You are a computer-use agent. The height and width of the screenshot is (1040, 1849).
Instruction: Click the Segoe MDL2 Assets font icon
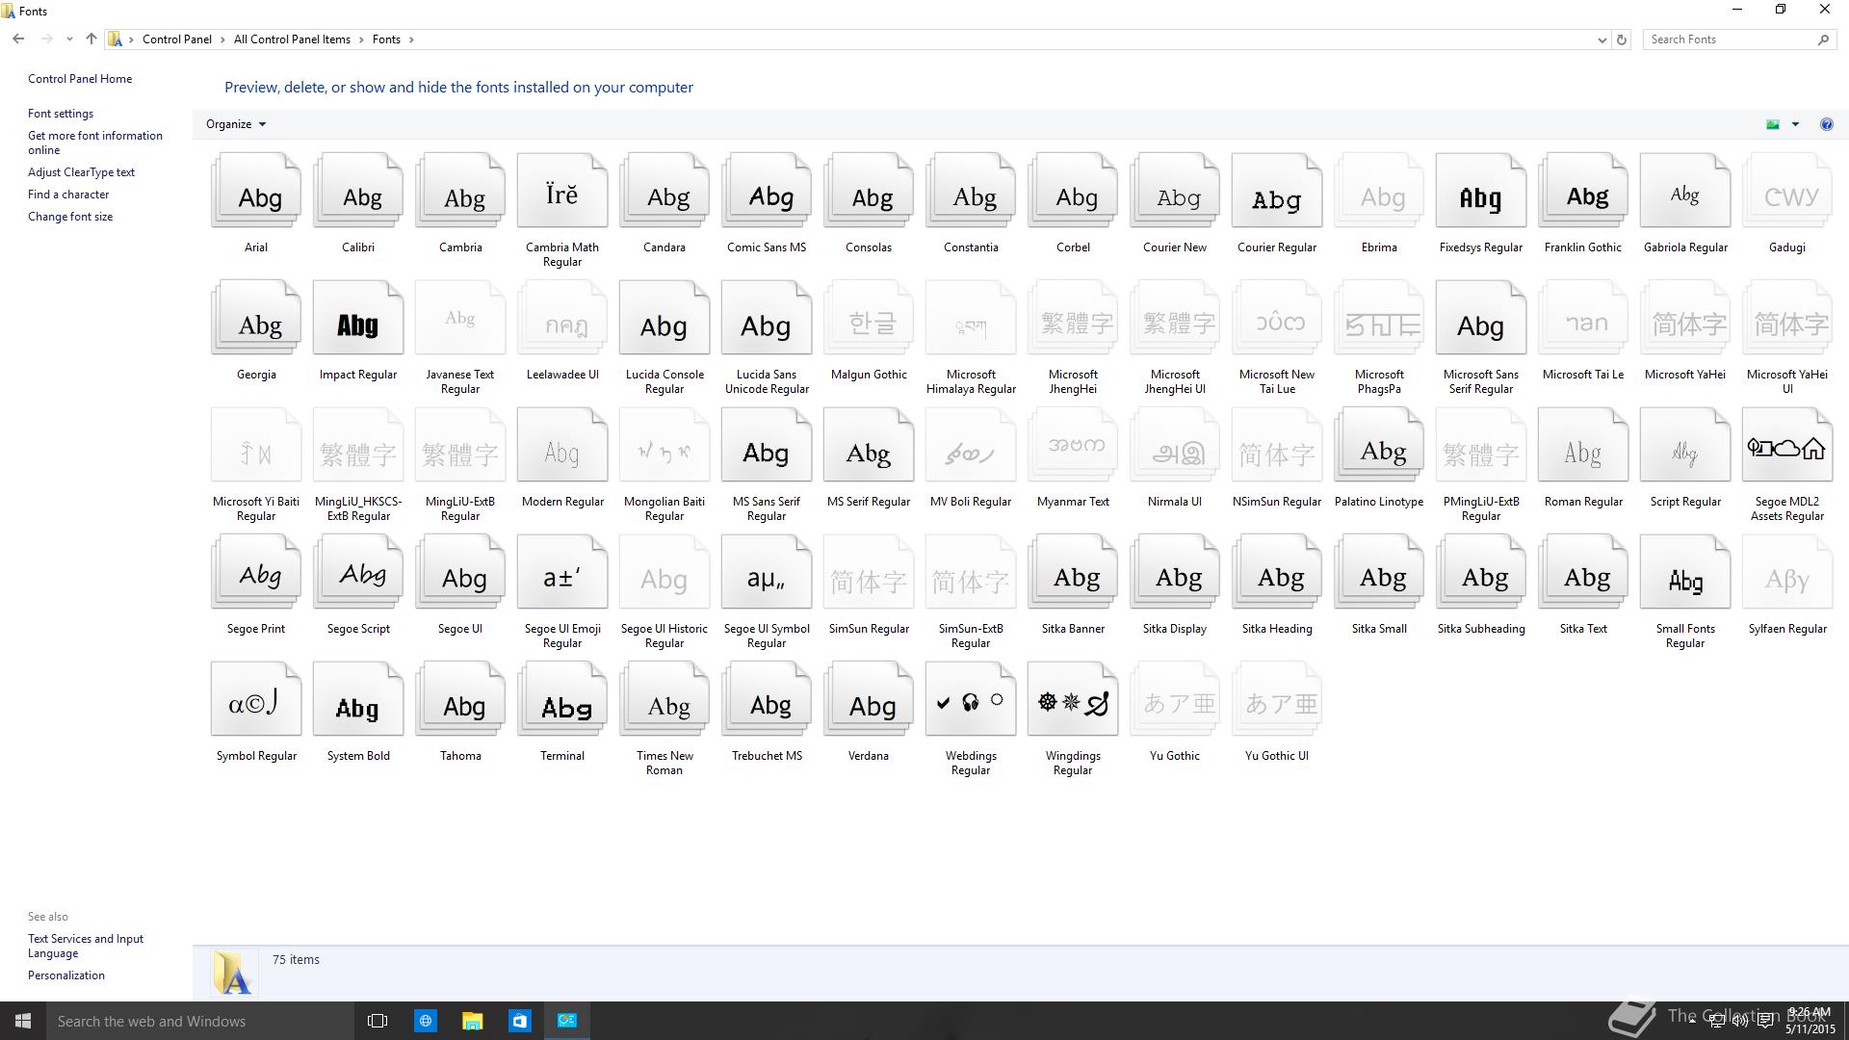point(1786,449)
